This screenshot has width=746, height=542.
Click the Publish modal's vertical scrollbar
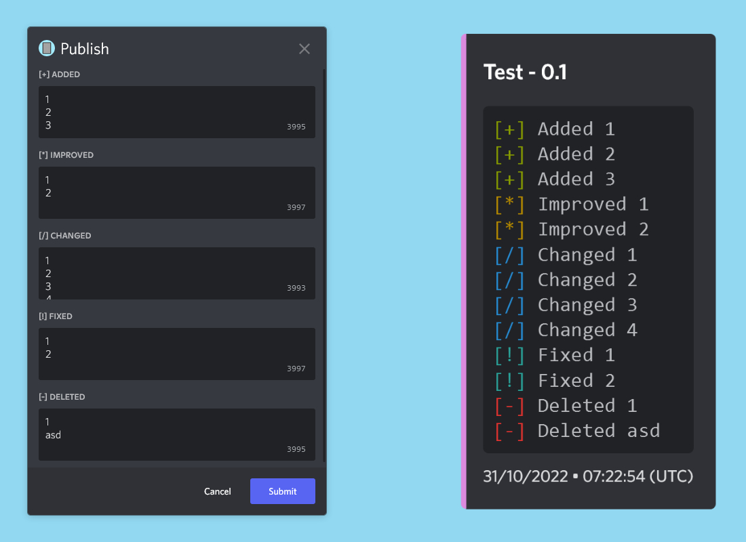[324, 264]
